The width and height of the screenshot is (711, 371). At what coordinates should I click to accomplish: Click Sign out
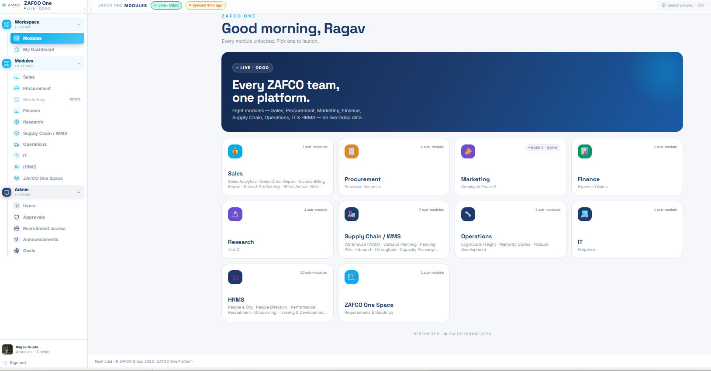[18, 363]
